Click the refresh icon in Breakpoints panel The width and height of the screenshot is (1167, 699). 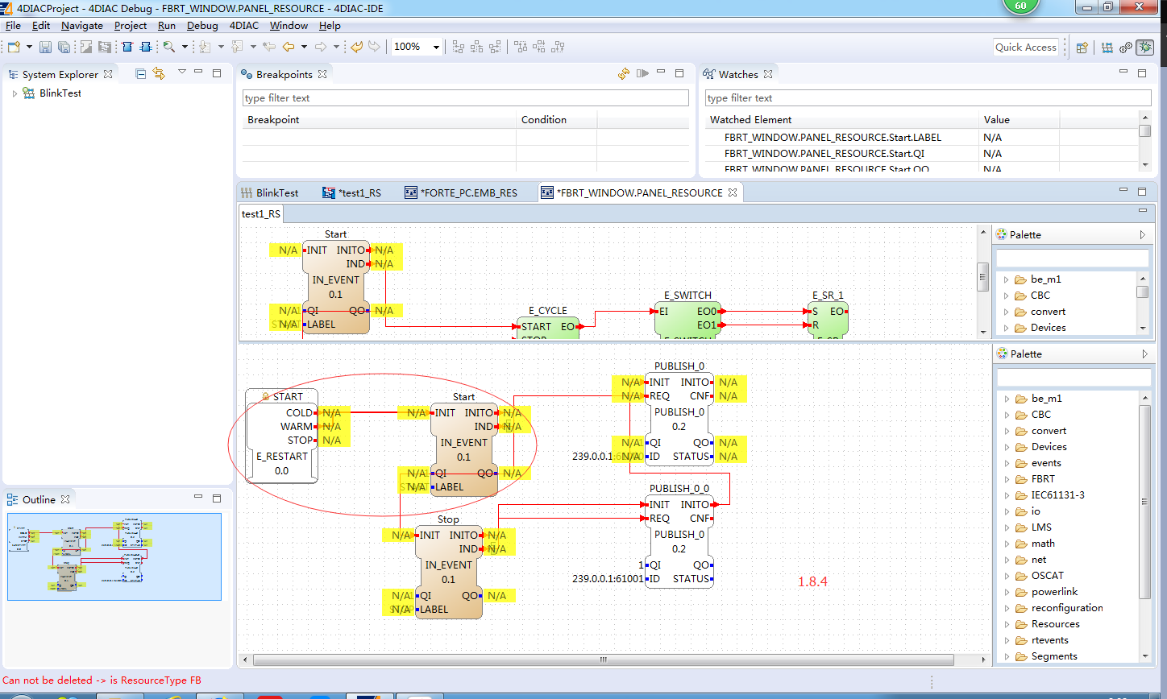624,73
